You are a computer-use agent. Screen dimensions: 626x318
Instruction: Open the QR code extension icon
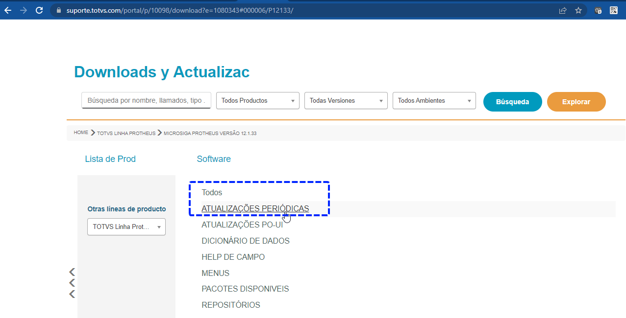(614, 10)
